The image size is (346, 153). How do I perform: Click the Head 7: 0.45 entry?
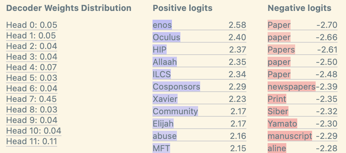31,99
